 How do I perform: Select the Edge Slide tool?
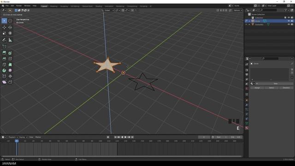[4, 76]
